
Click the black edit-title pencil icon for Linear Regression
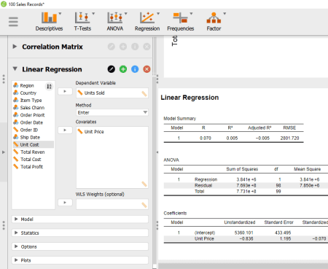click(x=112, y=69)
